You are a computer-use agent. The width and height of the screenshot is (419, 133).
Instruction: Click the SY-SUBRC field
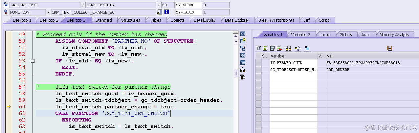[188, 5]
